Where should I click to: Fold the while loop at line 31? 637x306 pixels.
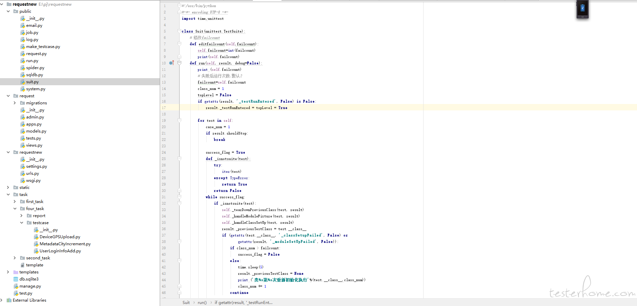pyautogui.click(x=179, y=197)
